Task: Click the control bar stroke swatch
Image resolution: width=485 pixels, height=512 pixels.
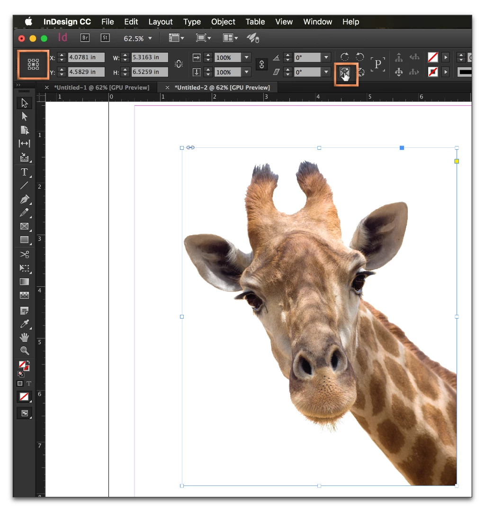Action: tap(432, 72)
